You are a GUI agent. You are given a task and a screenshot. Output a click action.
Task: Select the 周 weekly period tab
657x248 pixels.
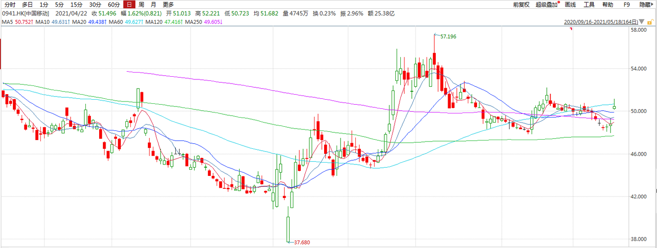pos(141,5)
